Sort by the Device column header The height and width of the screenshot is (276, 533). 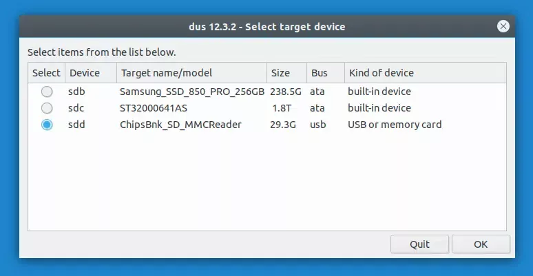[x=84, y=73]
